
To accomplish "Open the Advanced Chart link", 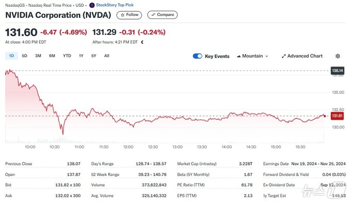I will coord(302,56).
